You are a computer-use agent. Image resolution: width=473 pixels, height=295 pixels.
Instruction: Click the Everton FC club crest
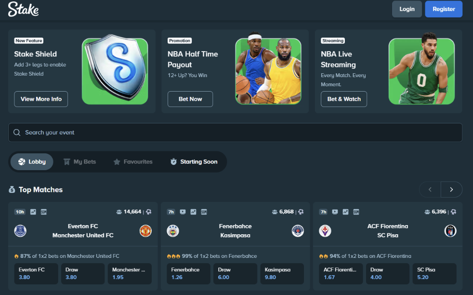click(x=20, y=231)
